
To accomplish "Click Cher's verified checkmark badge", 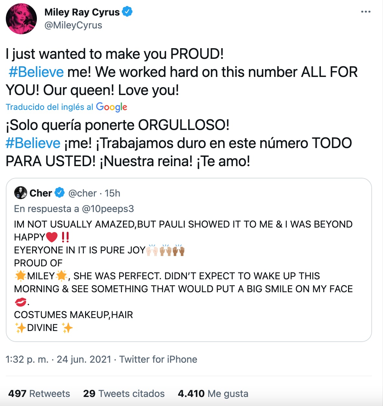I will tap(60, 193).
